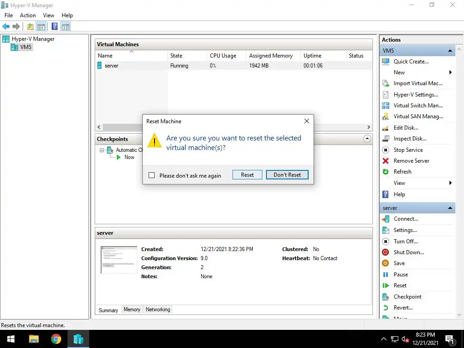The width and height of the screenshot is (464, 348).
Task: Collapse the Automatic Checkpoint tree node
Action: [101, 150]
